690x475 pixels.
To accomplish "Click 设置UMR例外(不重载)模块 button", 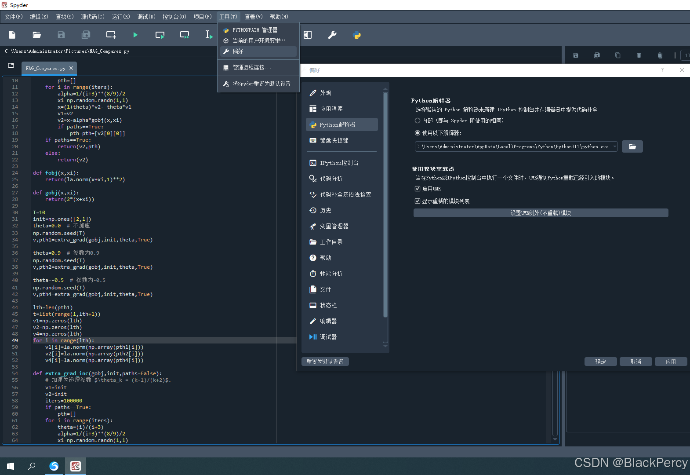I will tap(541, 213).
